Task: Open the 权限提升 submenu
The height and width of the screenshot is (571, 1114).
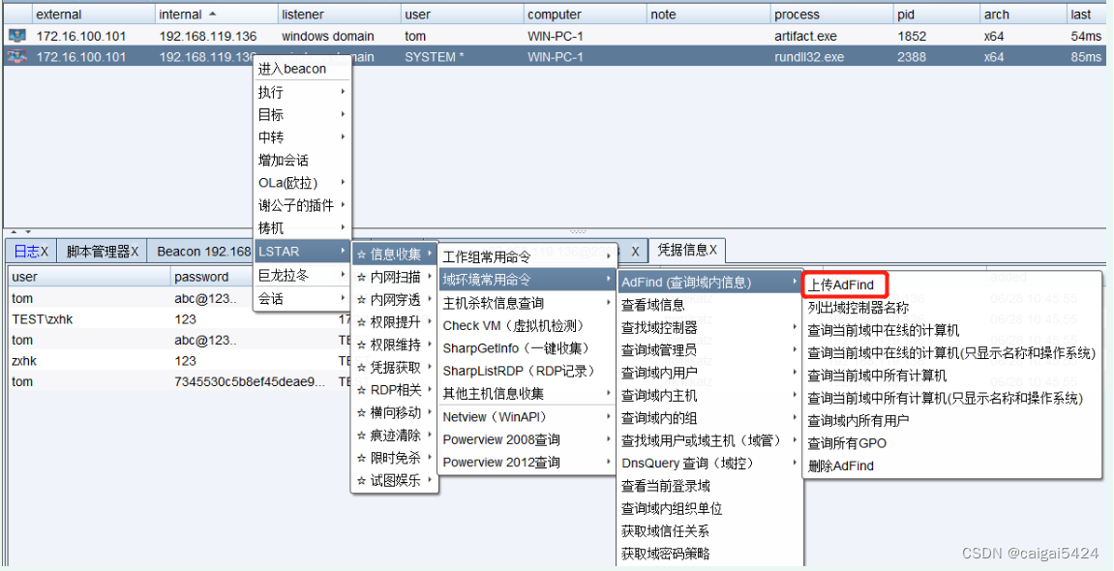Action: [x=395, y=322]
